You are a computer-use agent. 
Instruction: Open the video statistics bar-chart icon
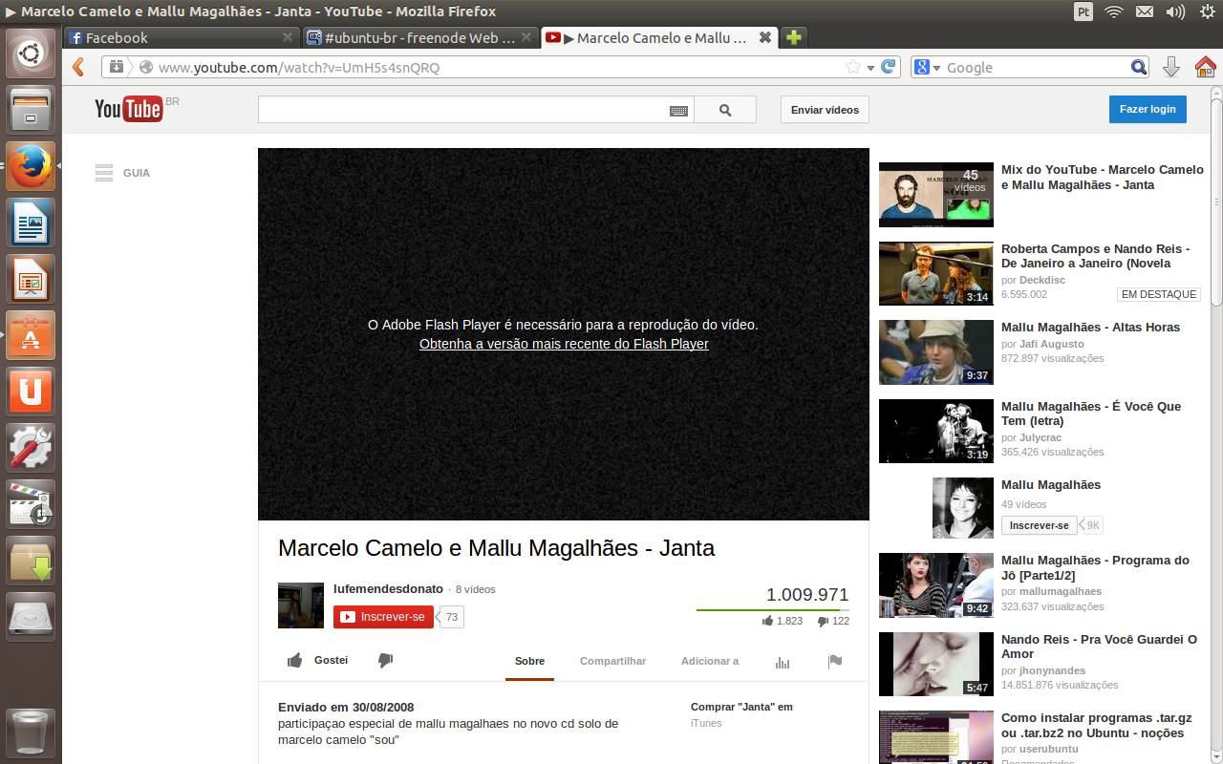pos(783,662)
